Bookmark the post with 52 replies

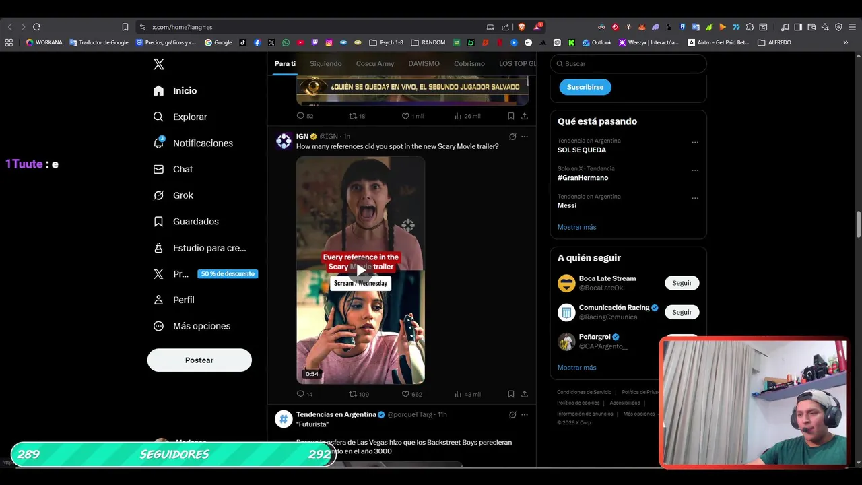(x=511, y=116)
